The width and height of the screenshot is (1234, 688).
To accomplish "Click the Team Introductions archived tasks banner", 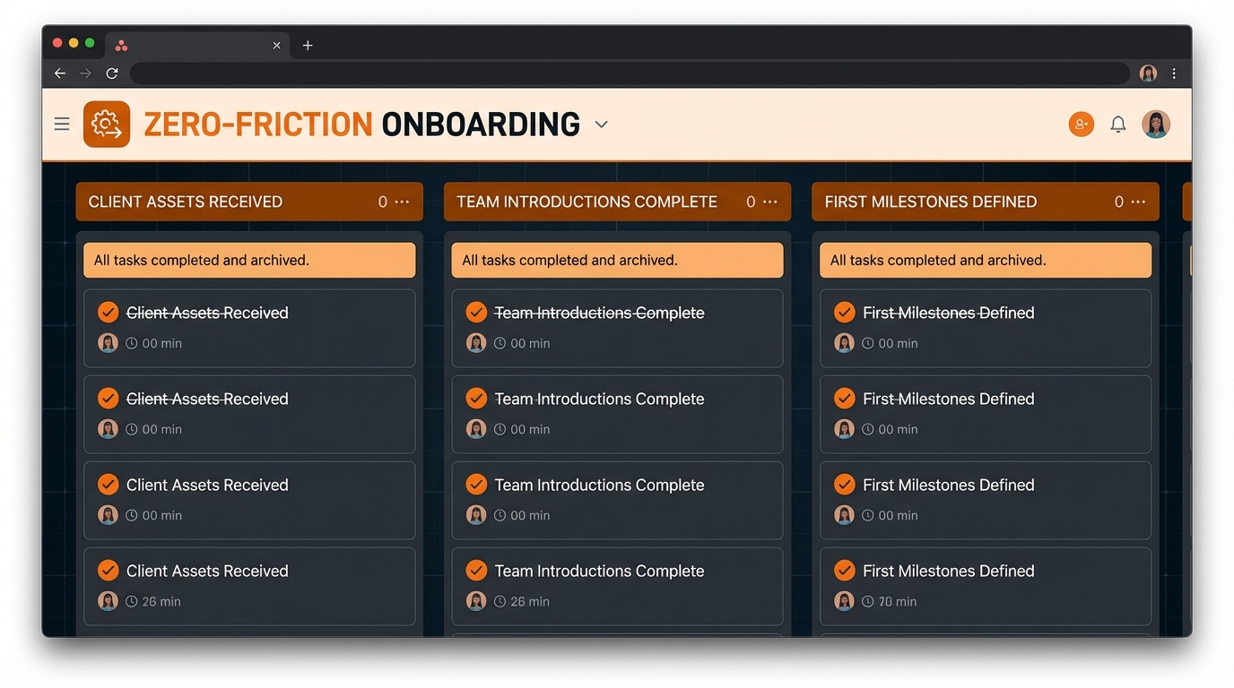I will pos(617,260).
